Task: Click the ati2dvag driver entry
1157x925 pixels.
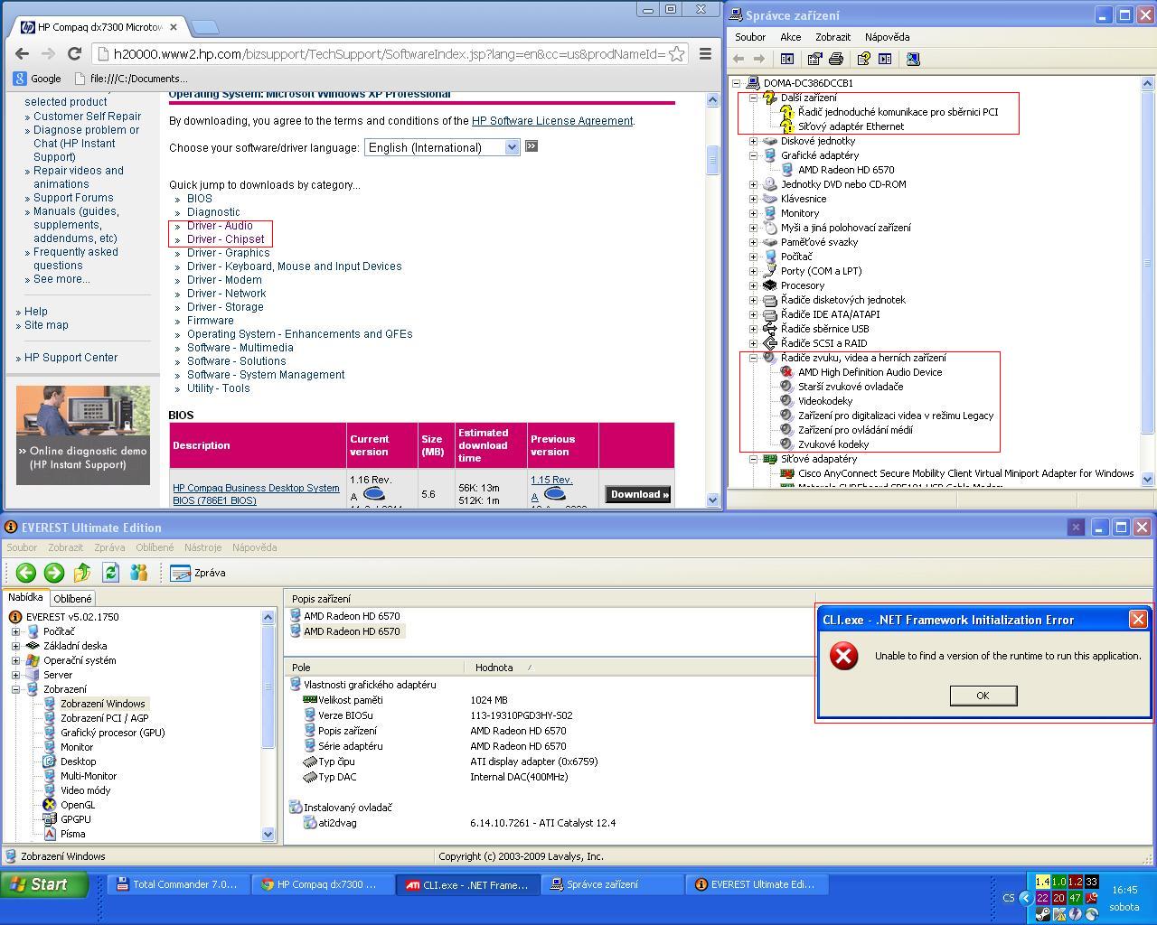Action: point(337,823)
